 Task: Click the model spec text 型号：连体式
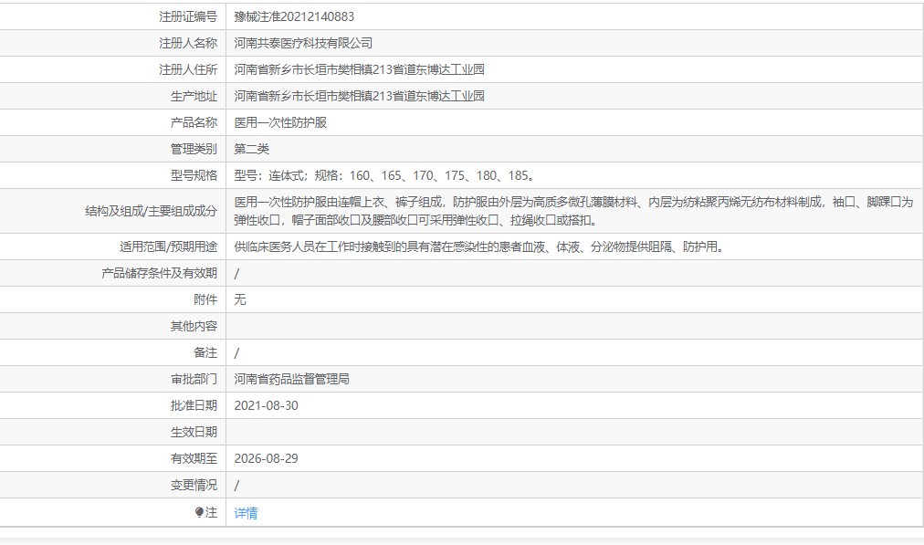click(268, 175)
